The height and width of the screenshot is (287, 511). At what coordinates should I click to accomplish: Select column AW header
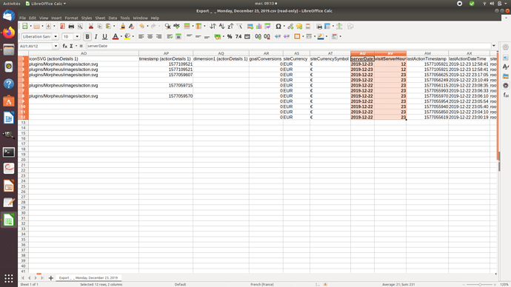[427, 53]
